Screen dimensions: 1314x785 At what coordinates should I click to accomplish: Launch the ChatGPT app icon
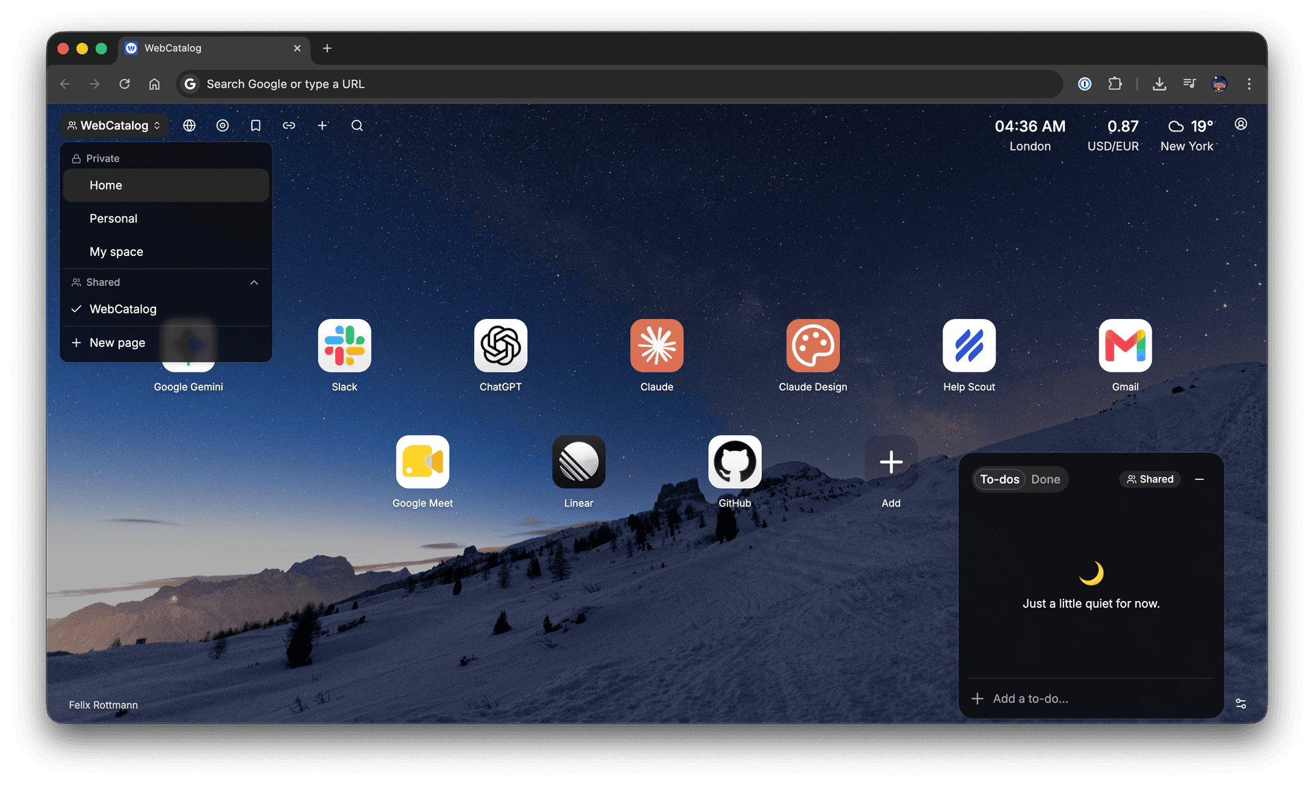pos(500,346)
